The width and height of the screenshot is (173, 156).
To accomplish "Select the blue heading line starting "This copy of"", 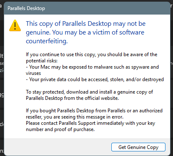I will pos(85,24).
